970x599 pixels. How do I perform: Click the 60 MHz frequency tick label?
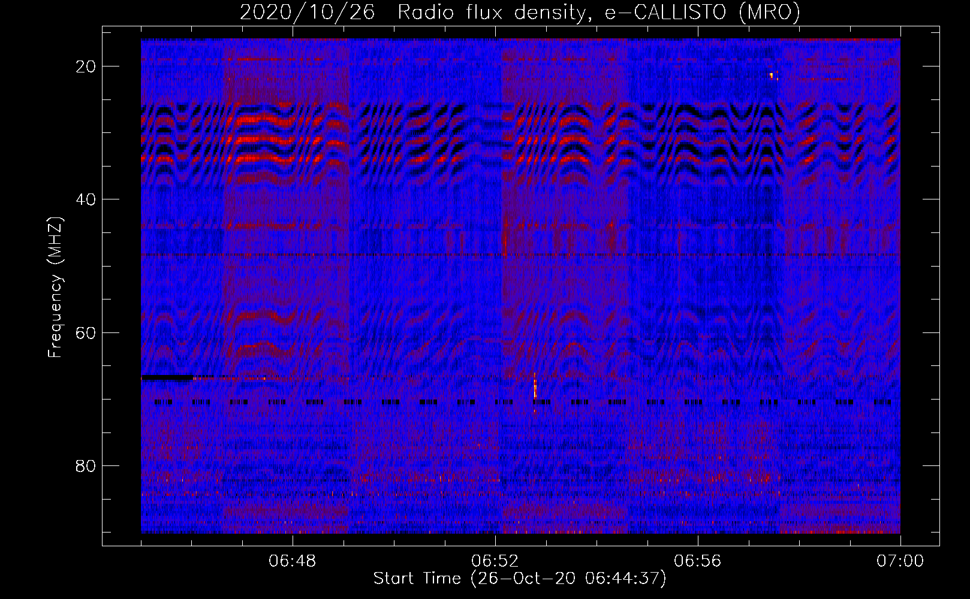86,332
